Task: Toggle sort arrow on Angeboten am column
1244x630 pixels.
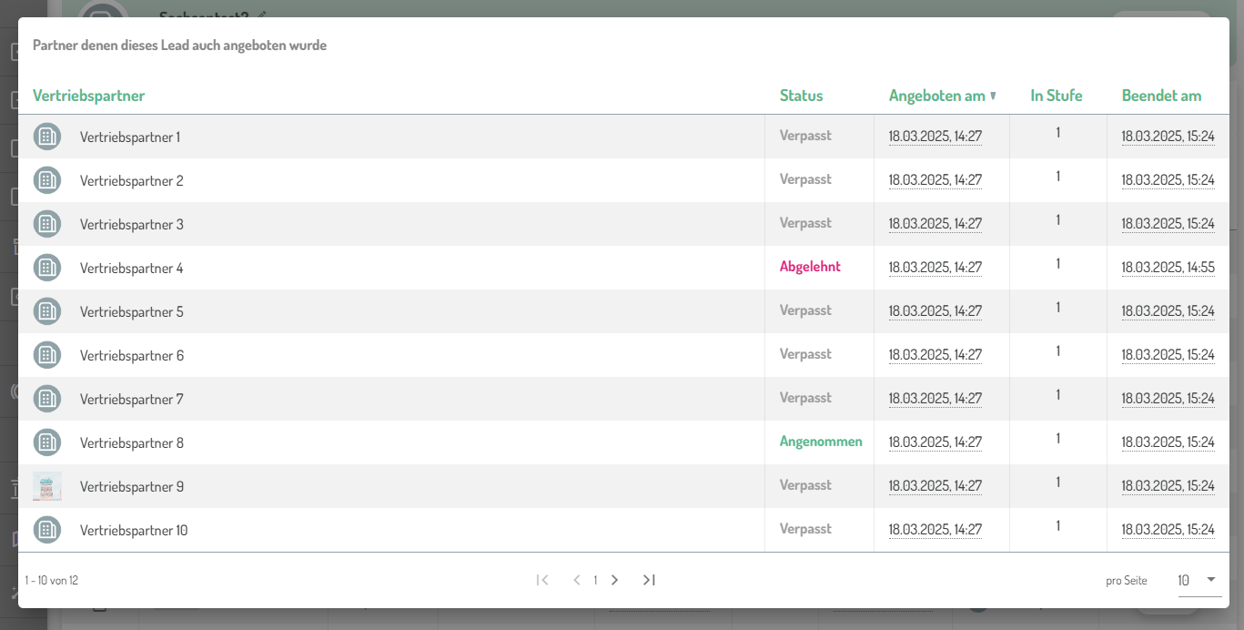Action: [993, 97]
